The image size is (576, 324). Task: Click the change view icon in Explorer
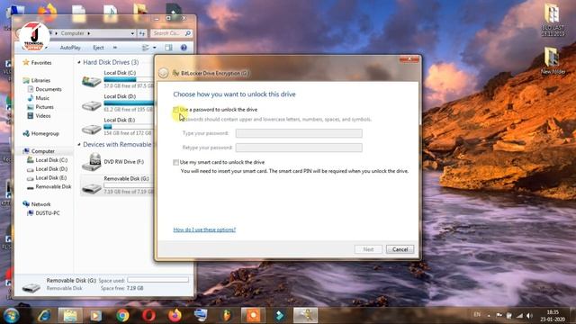point(146,48)
